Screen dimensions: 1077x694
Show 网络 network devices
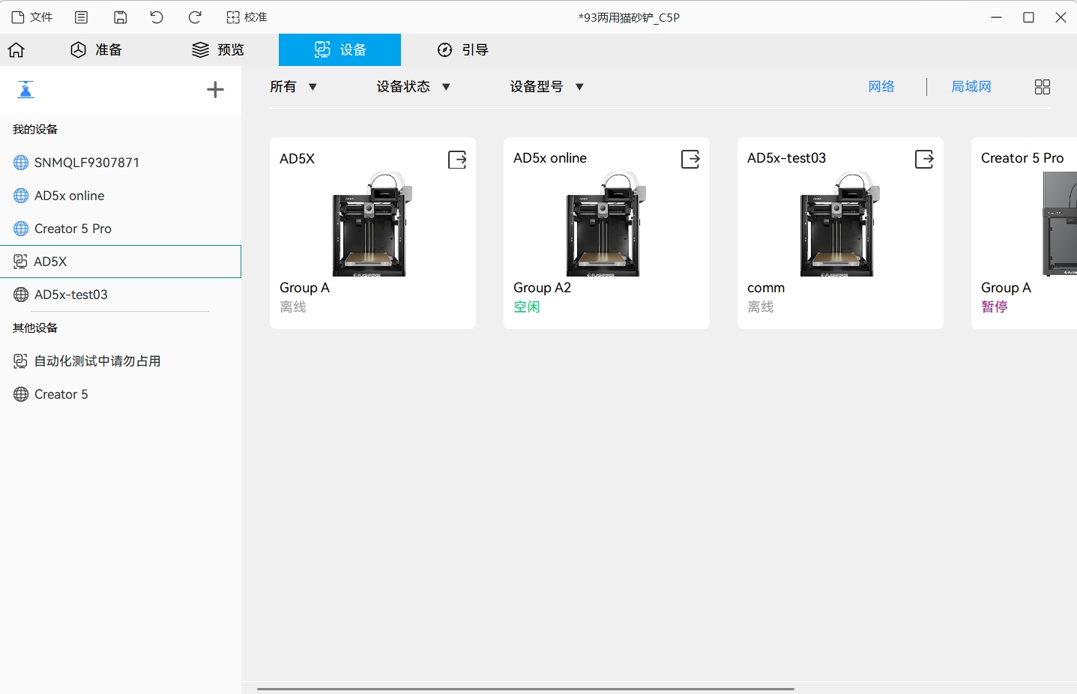click(881, 87)
